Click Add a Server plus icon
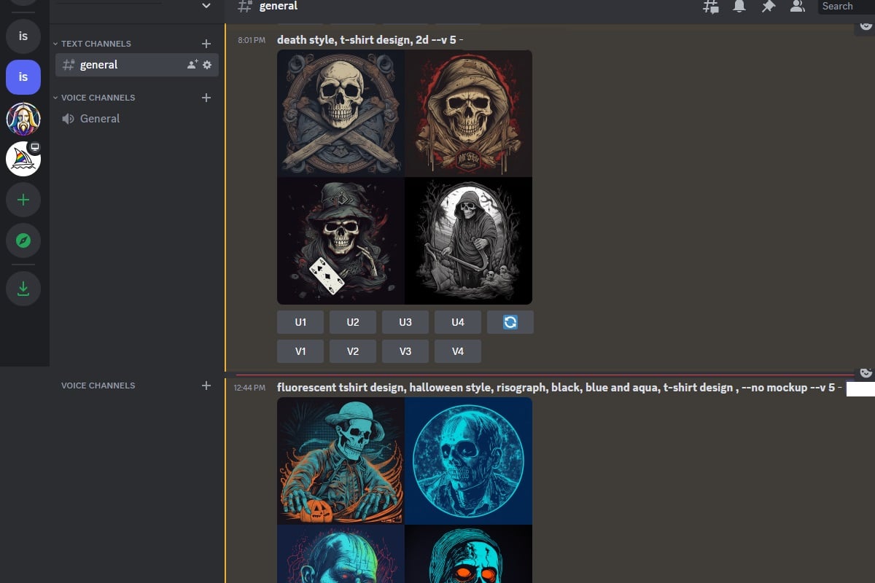Image resolution: width=875 pixels, height=583 pixels. [x=23, y=200]
